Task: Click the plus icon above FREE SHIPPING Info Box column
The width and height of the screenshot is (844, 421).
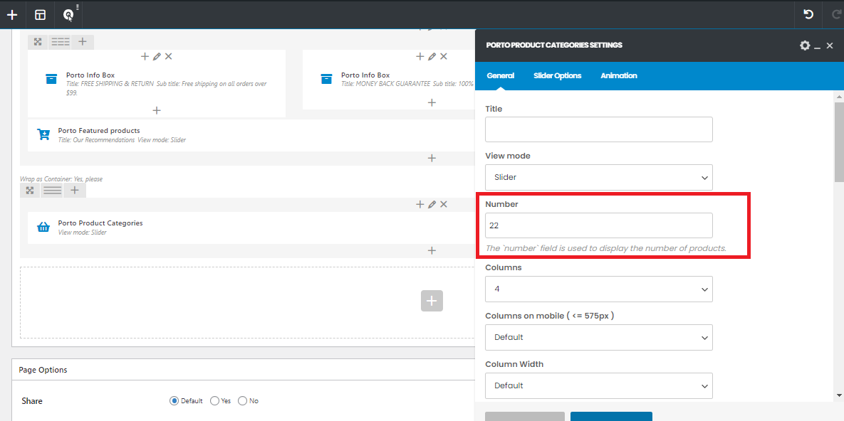Action: (145, 56)
